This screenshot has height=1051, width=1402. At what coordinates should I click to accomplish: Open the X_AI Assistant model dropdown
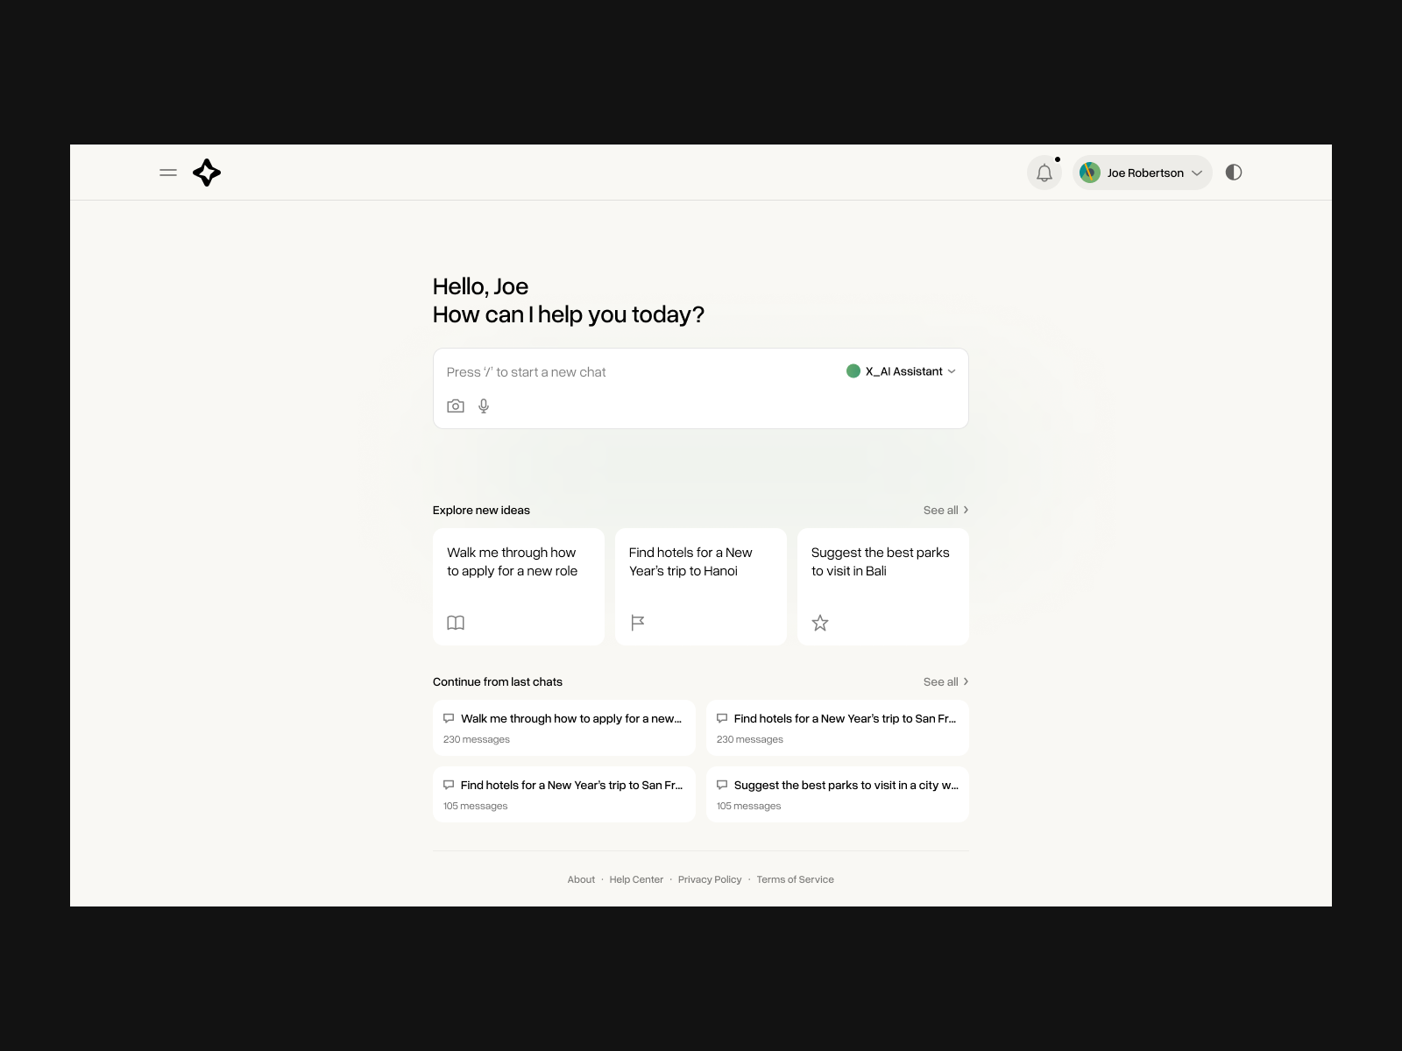coord(900,371)
